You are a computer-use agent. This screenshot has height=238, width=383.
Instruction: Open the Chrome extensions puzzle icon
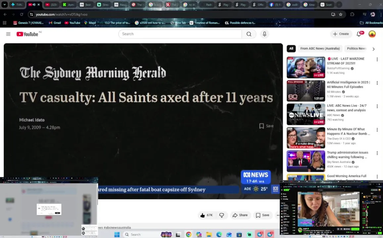click(352, 15)
